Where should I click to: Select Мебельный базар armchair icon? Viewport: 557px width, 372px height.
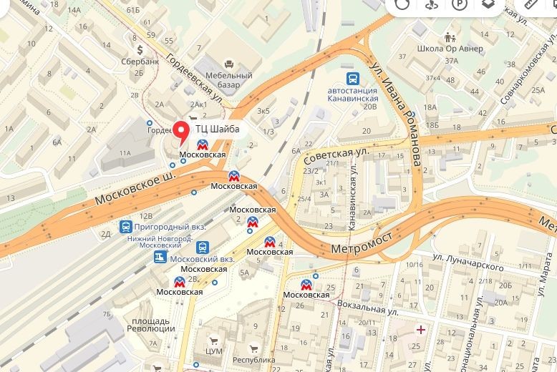[x=229, y=64]
